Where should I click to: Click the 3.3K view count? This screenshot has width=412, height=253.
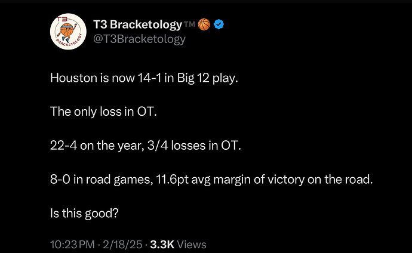(x=162, y=245)
